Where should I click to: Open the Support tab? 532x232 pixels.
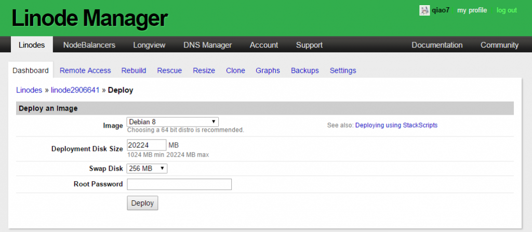coord(309,45)
